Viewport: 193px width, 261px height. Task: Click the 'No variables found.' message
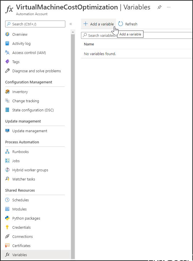click(x=100, y=54)
